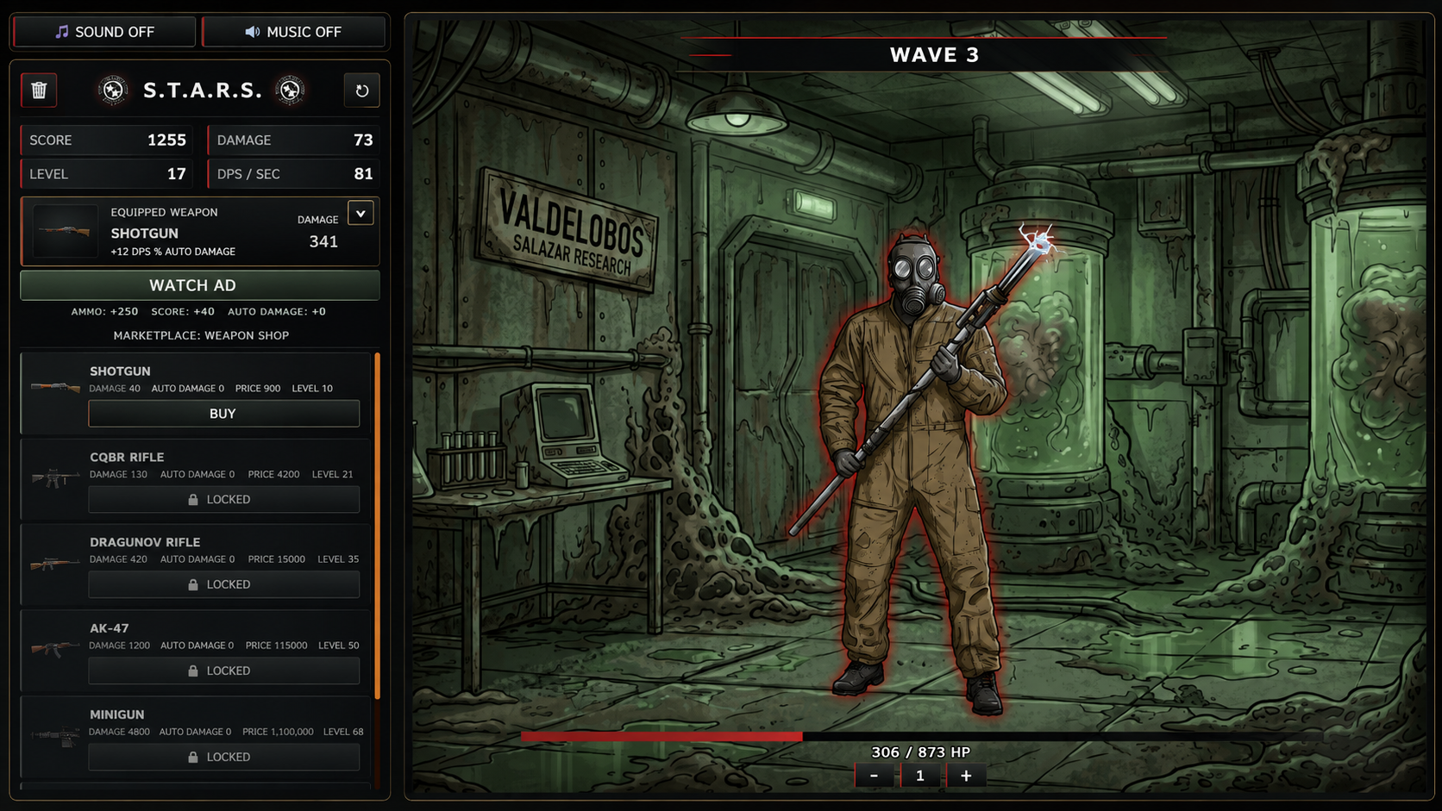Click the 'AMMO: +250' reward text

point(104,312)
